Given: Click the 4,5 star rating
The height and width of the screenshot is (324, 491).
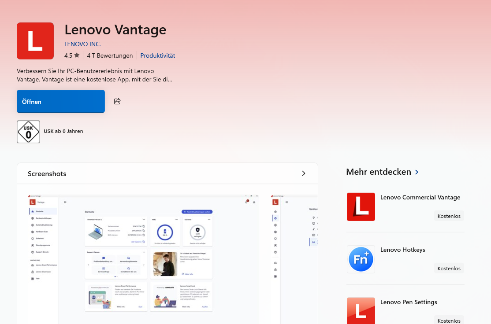Looking at the screenshot, I should 72,55.
